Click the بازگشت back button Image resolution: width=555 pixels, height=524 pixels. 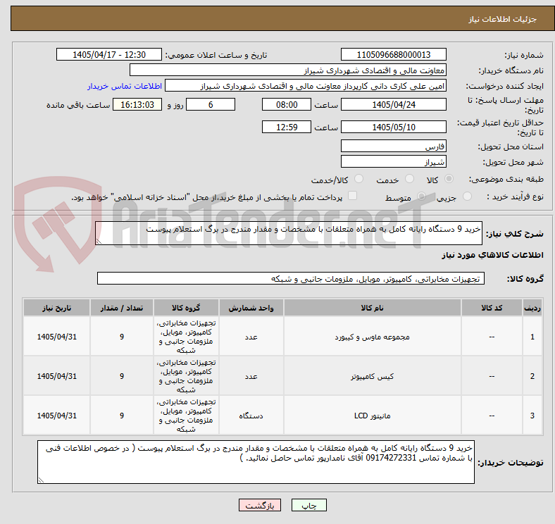tap(260, 505)
